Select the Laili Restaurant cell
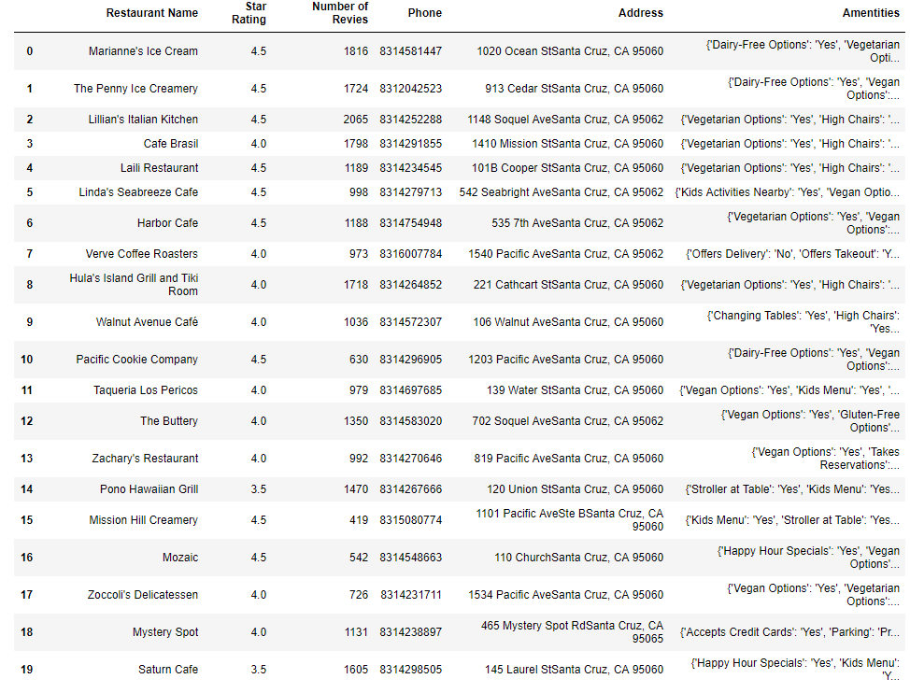The height and width of the screenshot is (693, 910). click(160, 168)
